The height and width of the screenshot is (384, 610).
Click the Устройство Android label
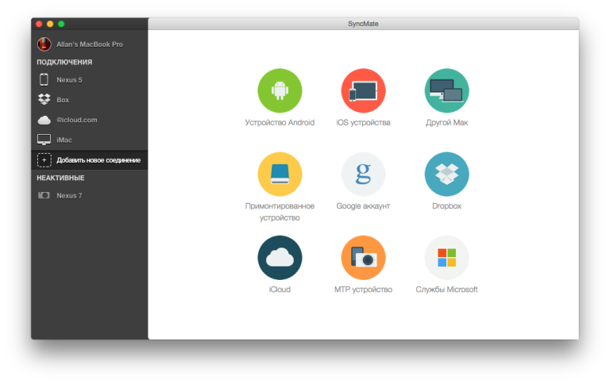coord(280,122)
